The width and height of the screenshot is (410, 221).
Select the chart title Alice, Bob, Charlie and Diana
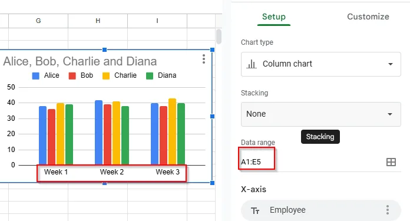click(80, 61)
